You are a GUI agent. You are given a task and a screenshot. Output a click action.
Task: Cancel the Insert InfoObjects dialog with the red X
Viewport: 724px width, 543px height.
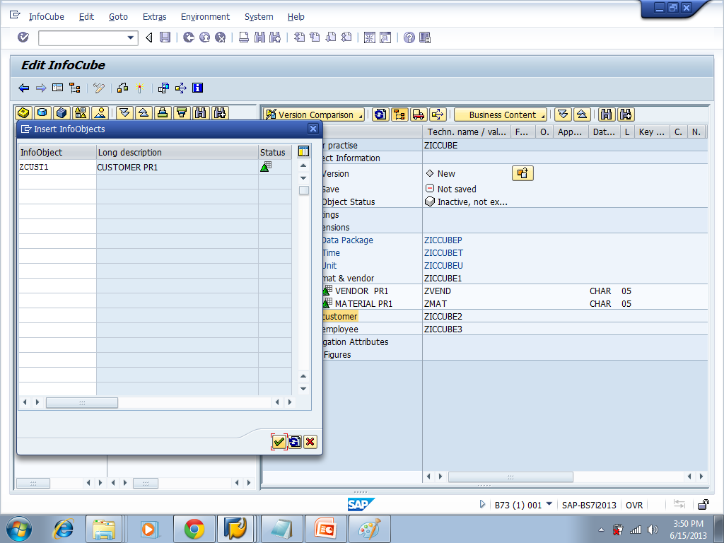(310, 442)
